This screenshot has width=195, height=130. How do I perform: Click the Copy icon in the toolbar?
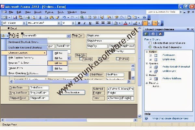click(x=46, y=18)
